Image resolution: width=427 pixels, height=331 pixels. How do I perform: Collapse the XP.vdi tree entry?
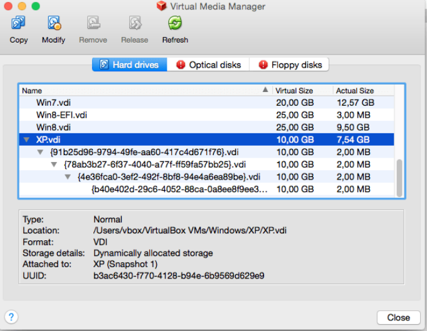(x=26, y=140)
